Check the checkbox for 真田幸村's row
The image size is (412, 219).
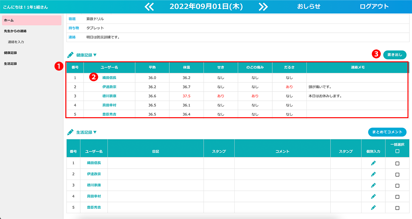pos(397,197)
